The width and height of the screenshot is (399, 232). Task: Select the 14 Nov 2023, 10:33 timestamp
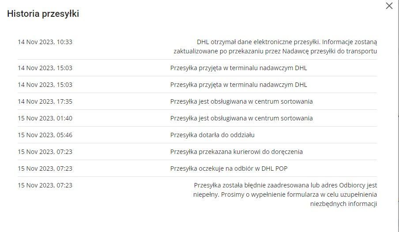(45, 42)
